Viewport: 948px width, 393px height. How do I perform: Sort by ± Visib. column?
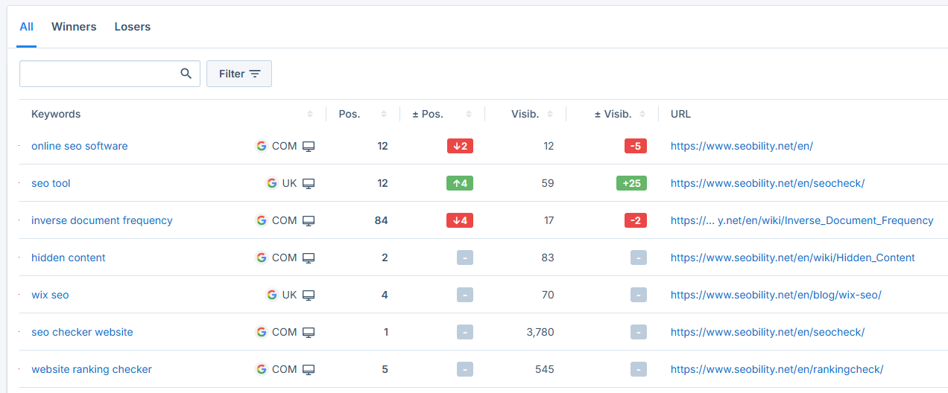642,115
